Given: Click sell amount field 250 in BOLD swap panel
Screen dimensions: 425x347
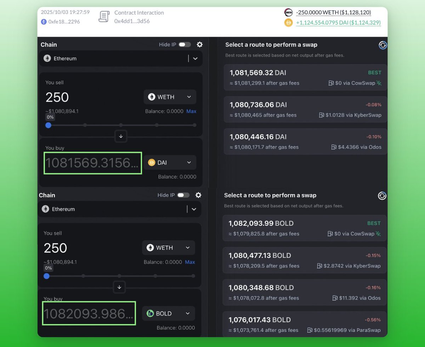Looking at the screenshot, I should 56,248.
